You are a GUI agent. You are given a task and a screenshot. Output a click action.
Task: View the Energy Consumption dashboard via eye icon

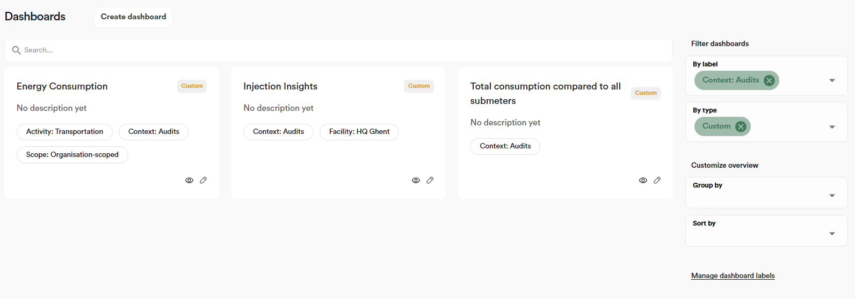tap(189, 181)
